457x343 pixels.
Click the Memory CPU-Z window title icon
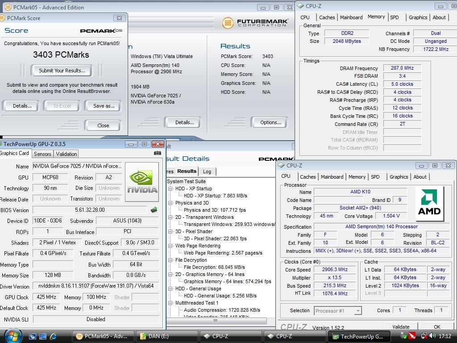300,6
